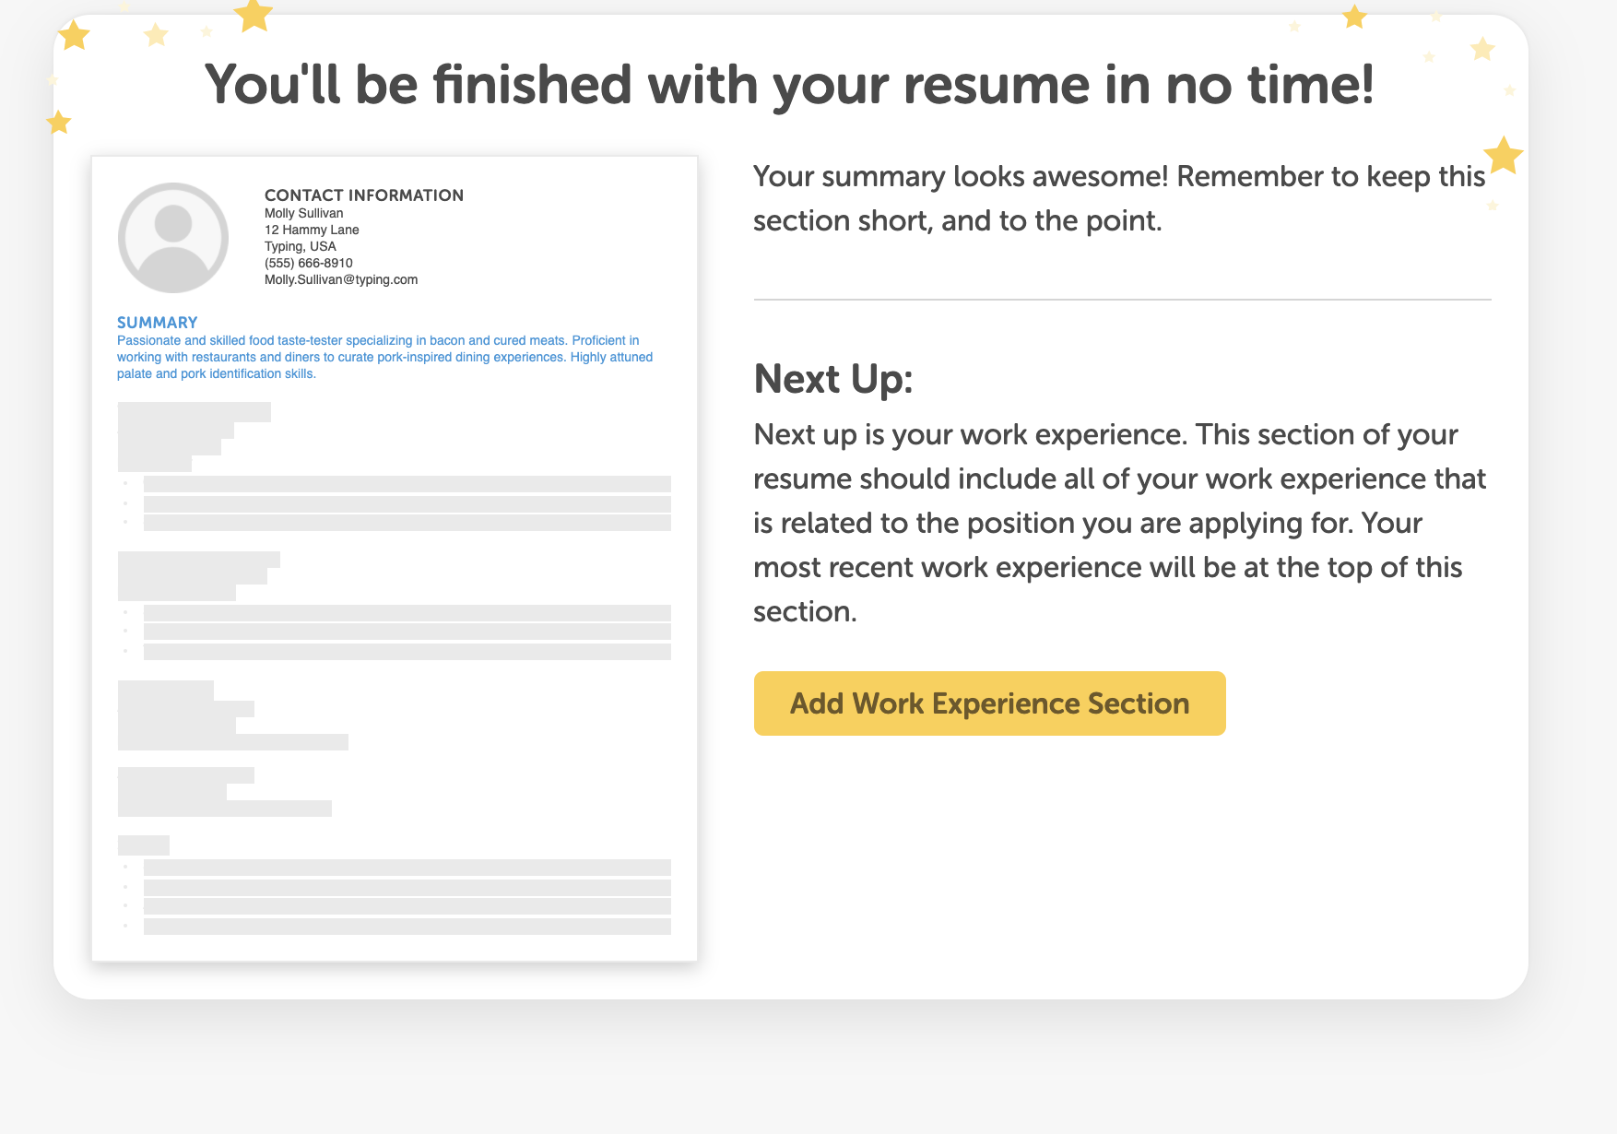Click the email Molly.Sullivan@typing.com
1617x1134 pixels.
[x=341, y=279]
